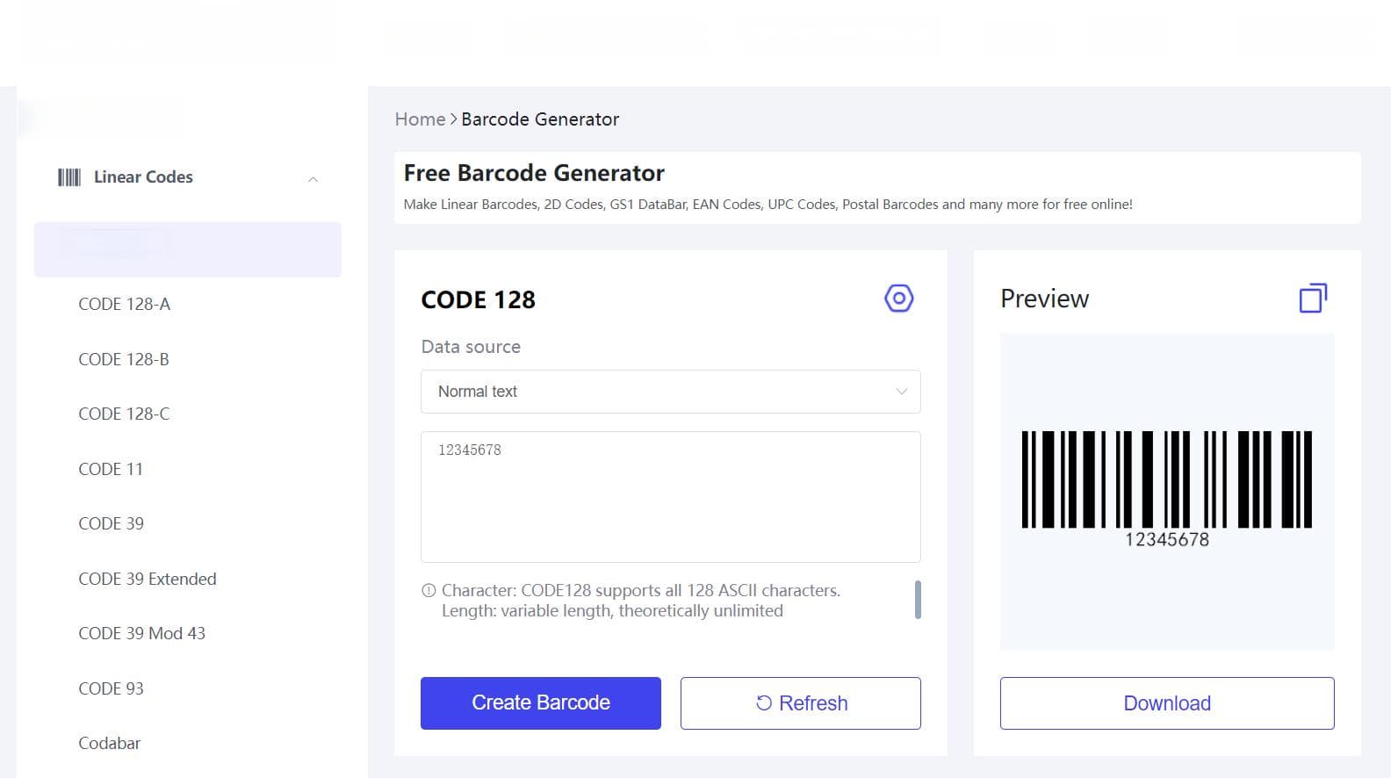Click the Refresh button

click(800, 703)
